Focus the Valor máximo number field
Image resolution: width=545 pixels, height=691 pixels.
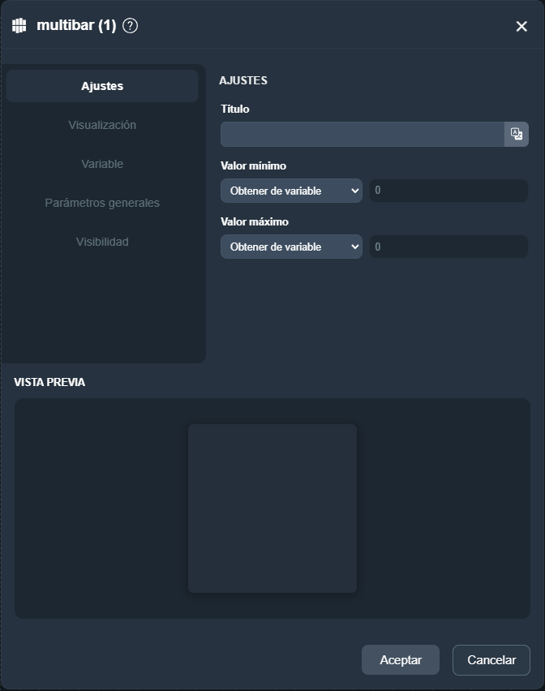448,247
